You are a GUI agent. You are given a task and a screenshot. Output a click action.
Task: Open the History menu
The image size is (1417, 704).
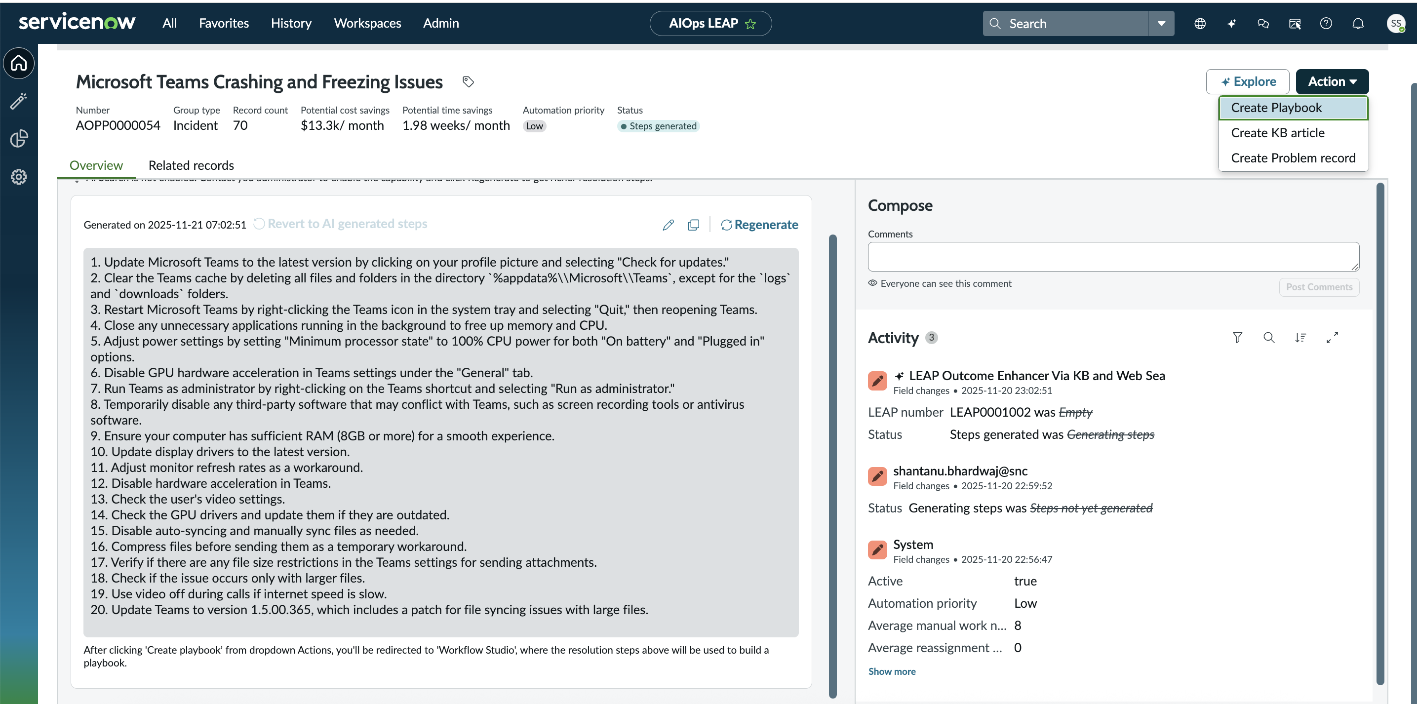(x=291, y=23)
